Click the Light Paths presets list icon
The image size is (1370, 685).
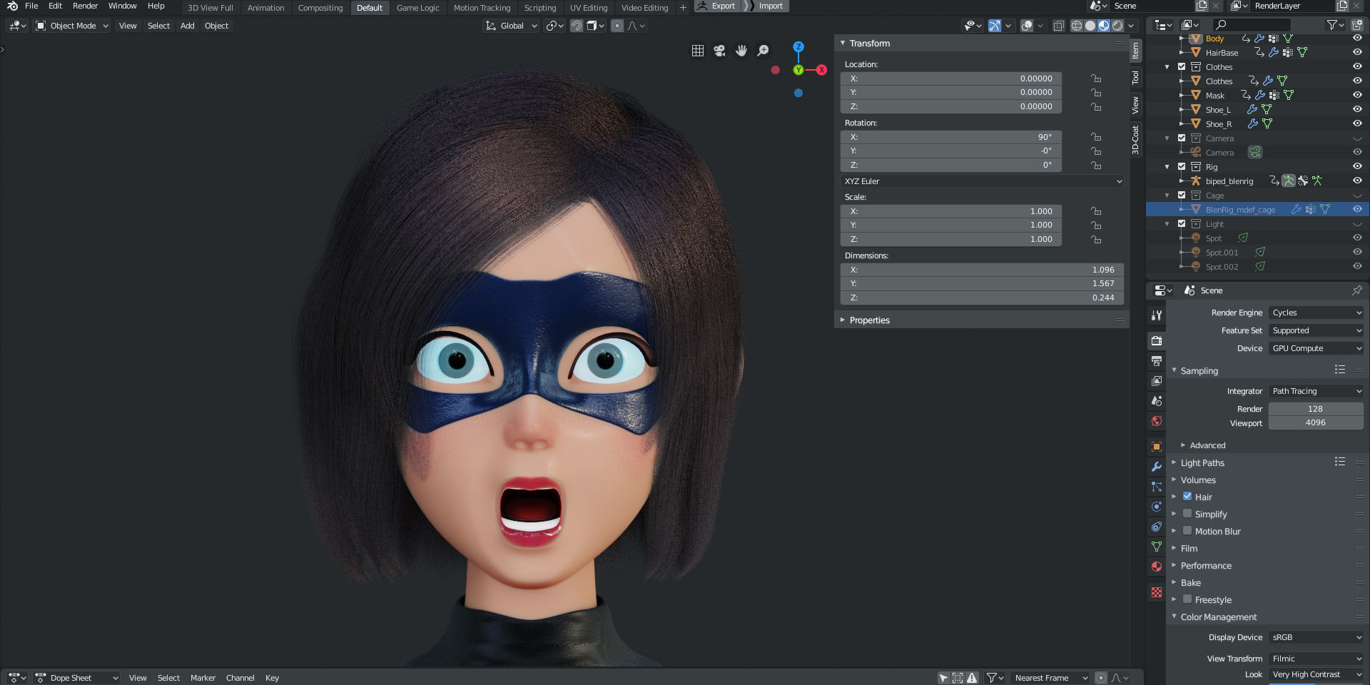(1340, 462)
